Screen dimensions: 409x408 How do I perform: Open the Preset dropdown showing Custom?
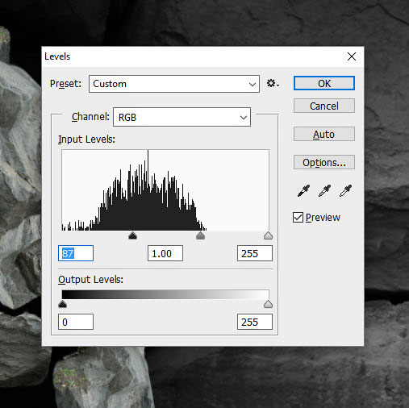point(174,84)
